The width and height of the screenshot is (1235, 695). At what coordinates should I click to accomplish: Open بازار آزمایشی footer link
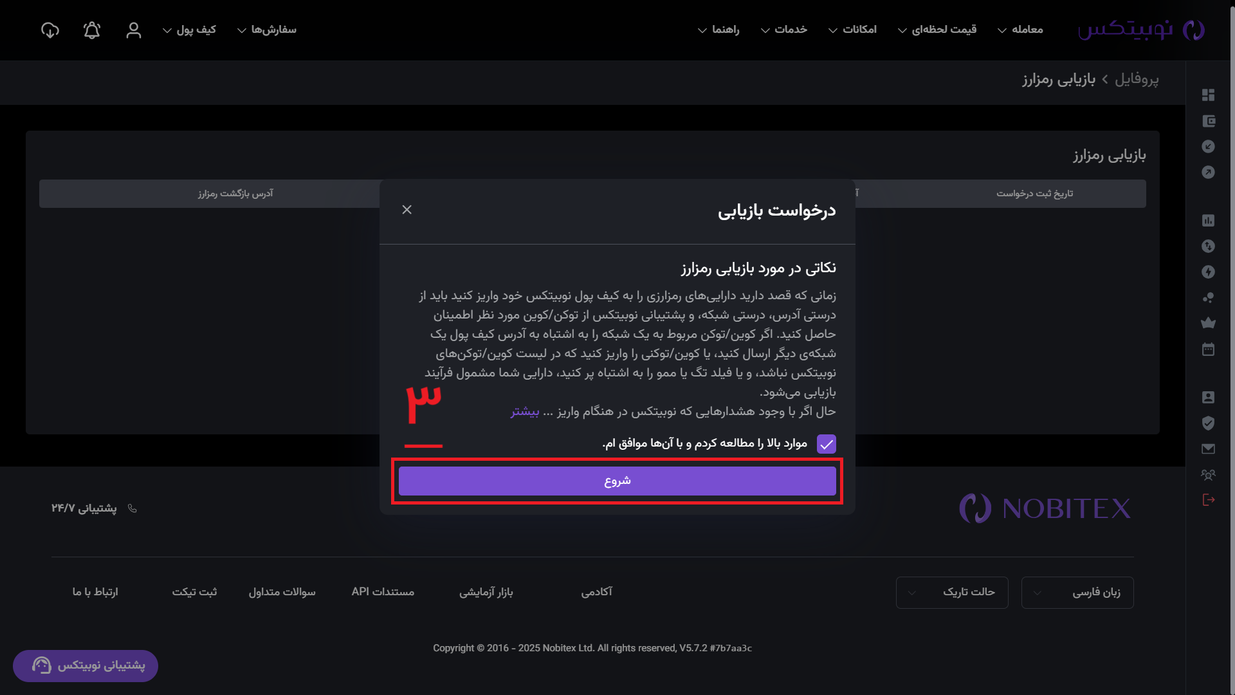pyautogui.click(x=486, y=592)
